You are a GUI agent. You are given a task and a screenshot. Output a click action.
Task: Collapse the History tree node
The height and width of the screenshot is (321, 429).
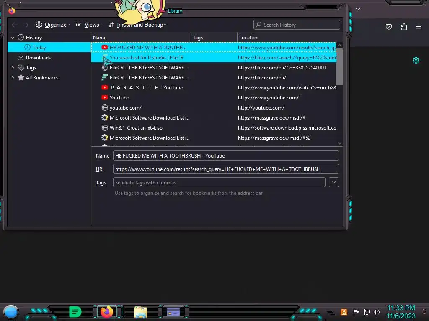[x=13, y=38]
